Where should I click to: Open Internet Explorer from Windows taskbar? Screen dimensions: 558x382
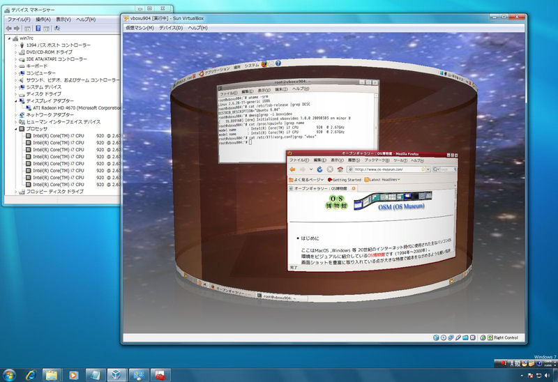31,375
